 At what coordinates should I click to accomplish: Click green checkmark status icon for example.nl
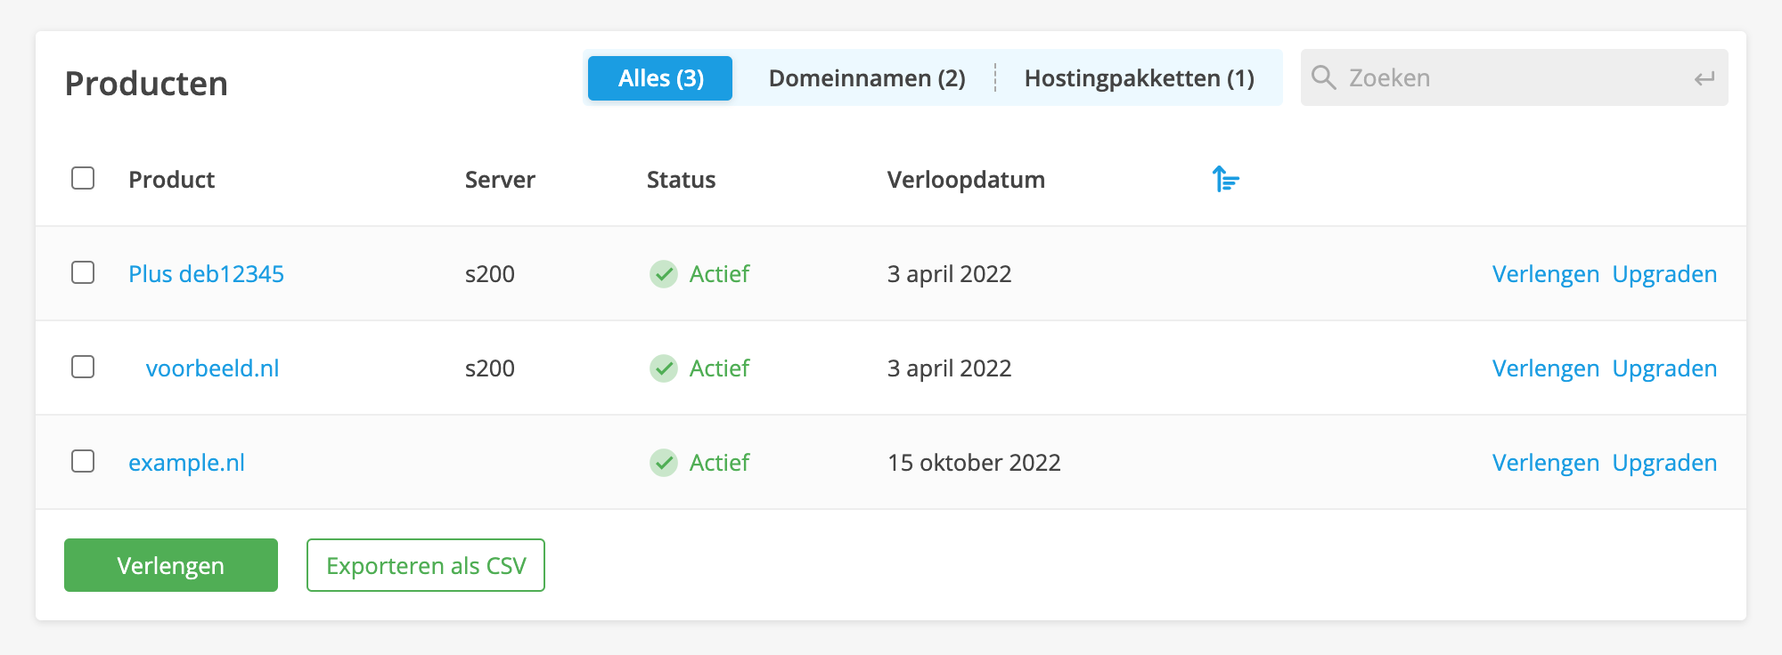pyautogui.click(x=664, y=463)
